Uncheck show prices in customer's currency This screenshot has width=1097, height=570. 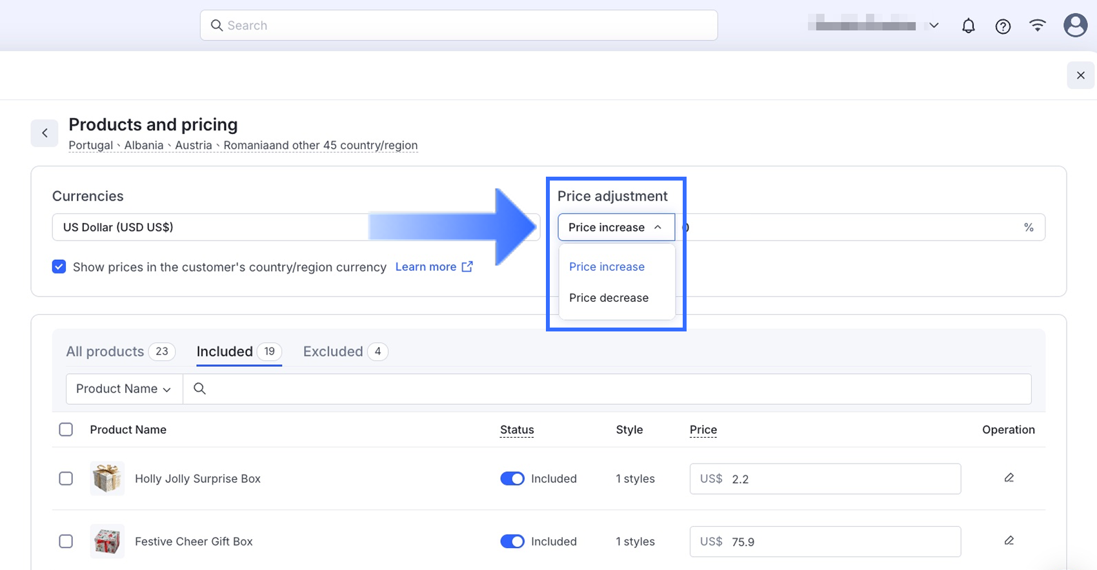coord(59,267)
